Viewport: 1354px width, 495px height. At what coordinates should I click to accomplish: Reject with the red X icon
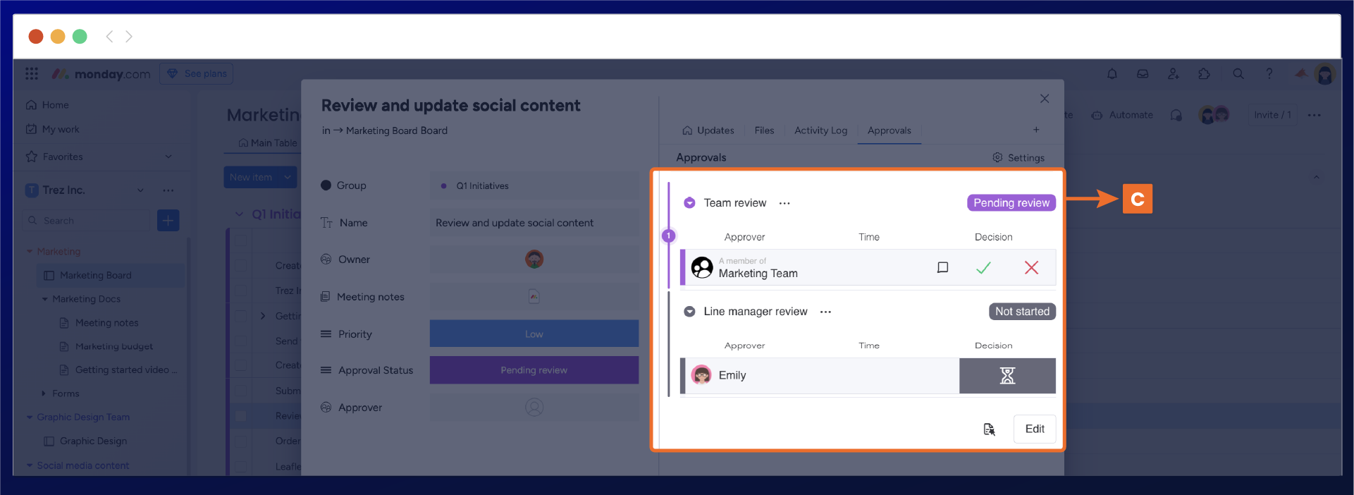(x=1031, y=268)
